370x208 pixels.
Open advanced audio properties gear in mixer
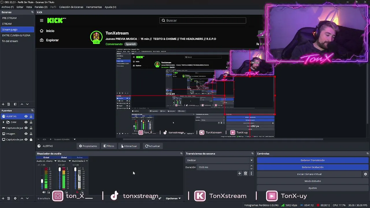click(x=160, y=198)
